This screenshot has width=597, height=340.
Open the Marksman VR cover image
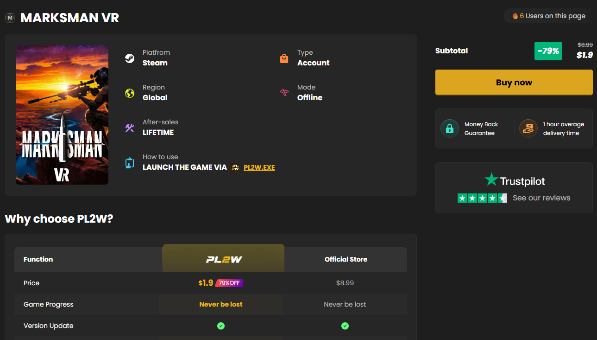coord(62,115)
